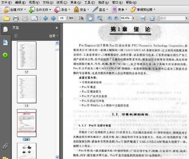Select page 12 thumbnail
Image resolution: width=189 pixels, height=159 pixels.
tap(27, 55)
